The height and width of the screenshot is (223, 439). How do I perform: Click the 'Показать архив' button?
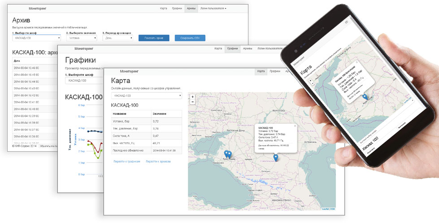(154, 38)
